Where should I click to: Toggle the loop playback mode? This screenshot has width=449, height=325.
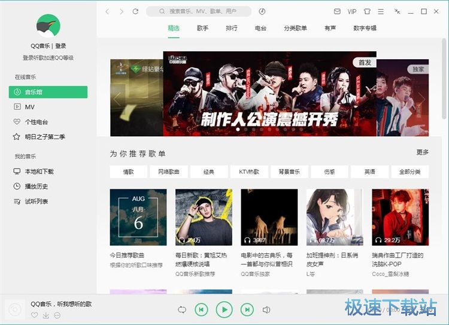(x=182, y=309)
